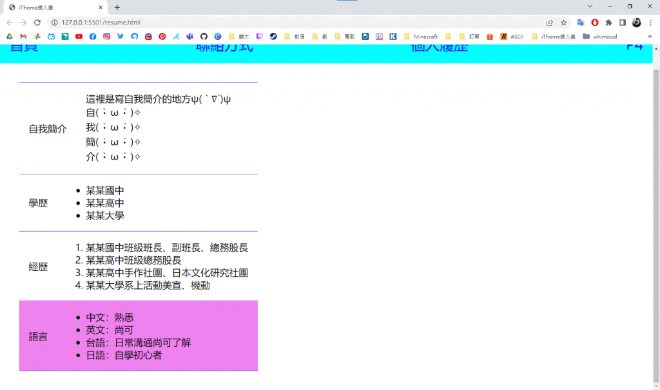
Task: Open the GitHub bookmark
Action: tap(204, 37)
